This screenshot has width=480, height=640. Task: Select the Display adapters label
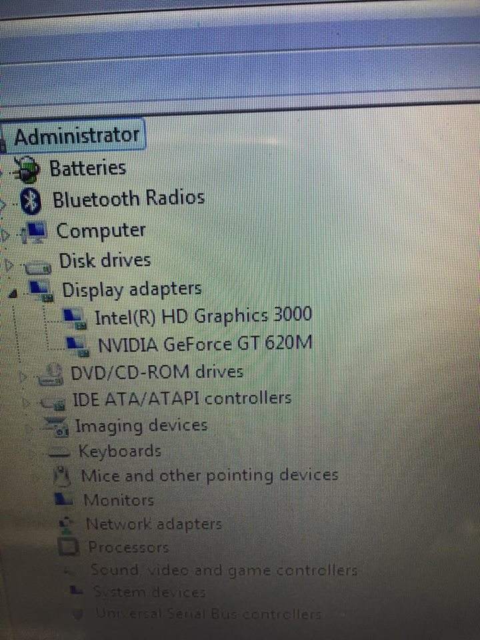tap(132, 290)
